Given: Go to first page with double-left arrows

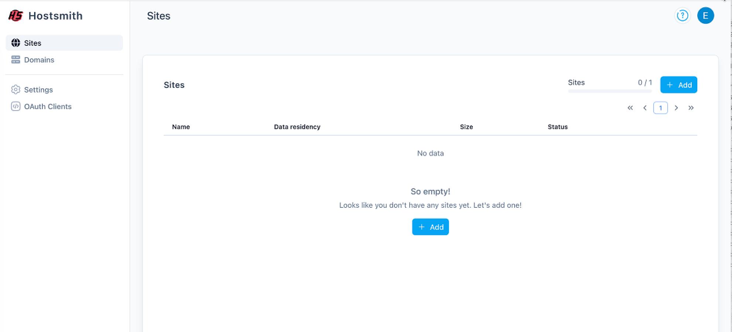Looking at the screenshot, I should tap(630, 108).
